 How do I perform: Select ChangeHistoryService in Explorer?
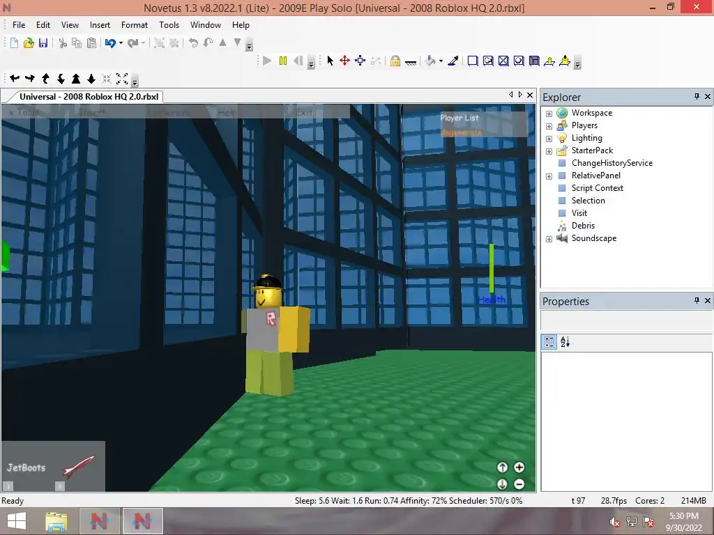[612, 163]
